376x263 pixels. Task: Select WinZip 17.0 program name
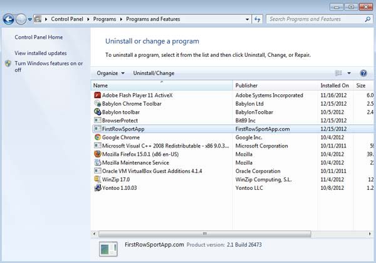click(x=116, y=179)
